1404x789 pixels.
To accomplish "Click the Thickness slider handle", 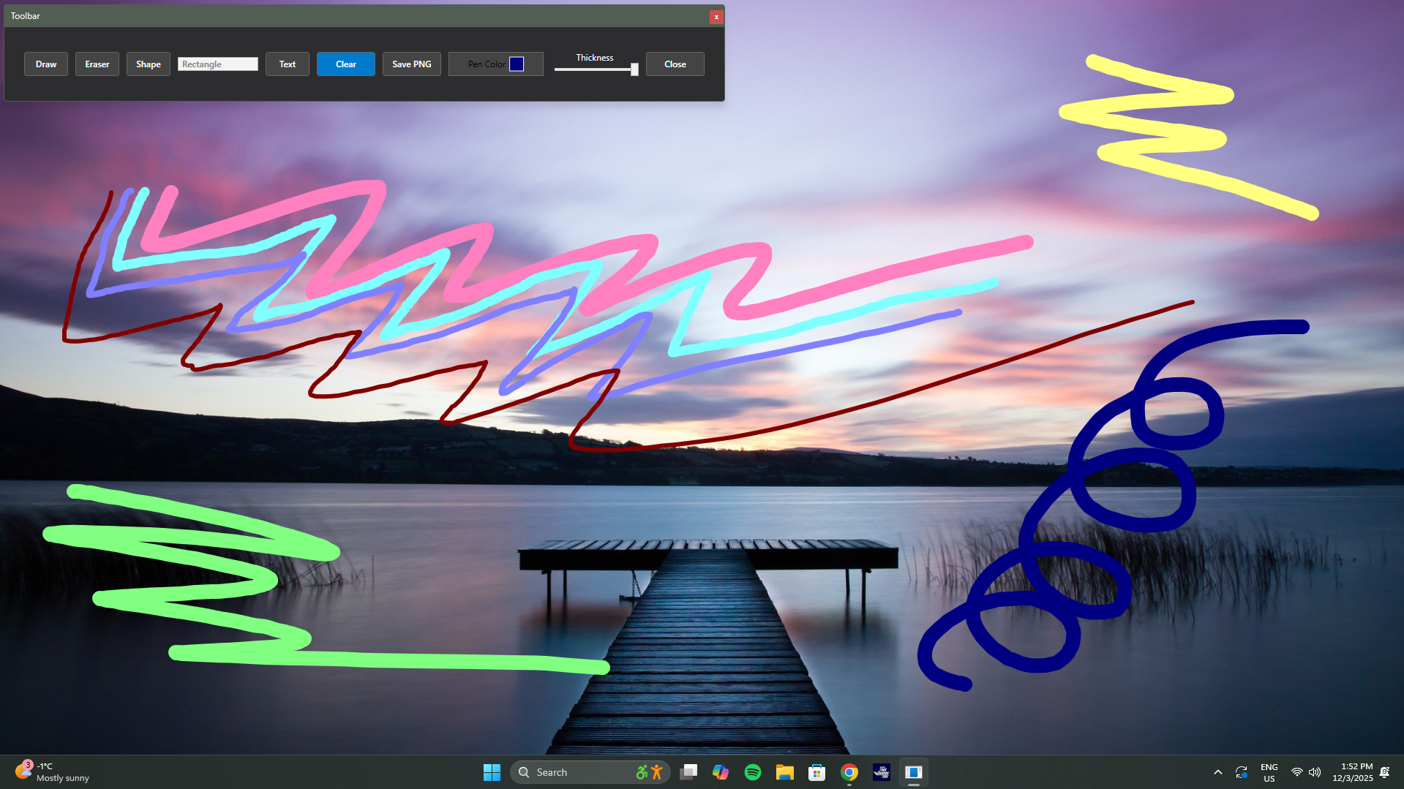I will point(634,69).
